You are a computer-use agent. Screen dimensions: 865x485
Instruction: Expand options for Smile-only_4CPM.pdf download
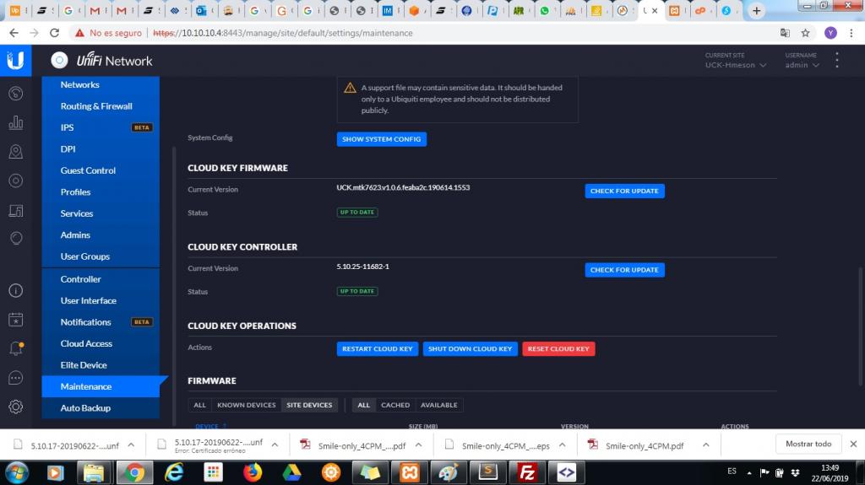click(x=705, y=445)
